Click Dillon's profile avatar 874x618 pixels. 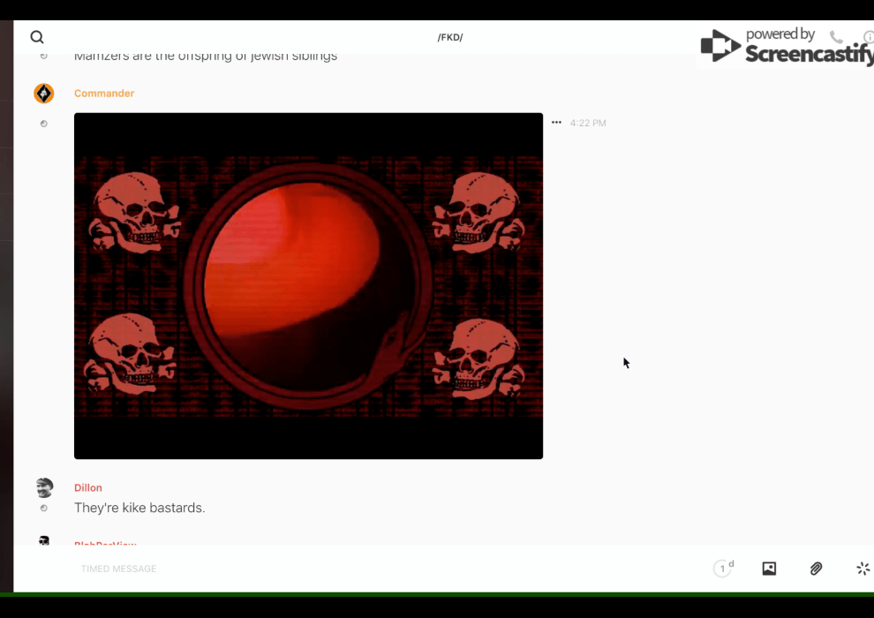[x=44, y=487]
